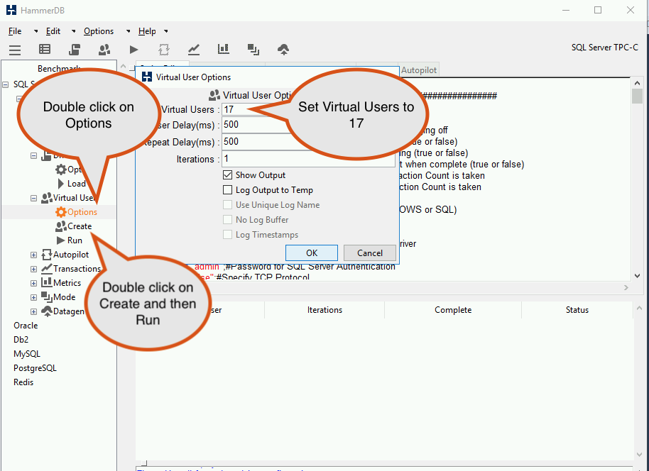The image size is (649, 471).
Task: Click the run play toolbar icon
Action: [133, 50]
